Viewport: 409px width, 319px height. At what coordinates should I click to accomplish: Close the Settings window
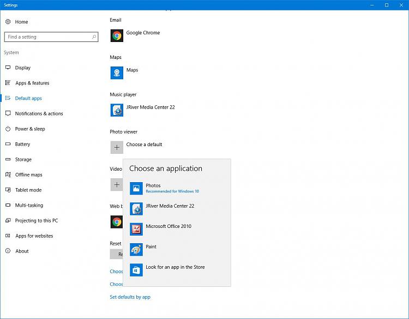[x=401, y=5]
